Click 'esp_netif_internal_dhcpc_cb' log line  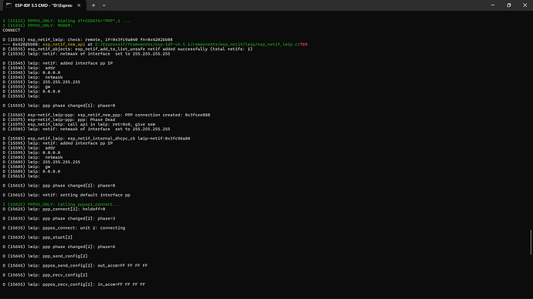pyautogui.click(x=97, y=138)
